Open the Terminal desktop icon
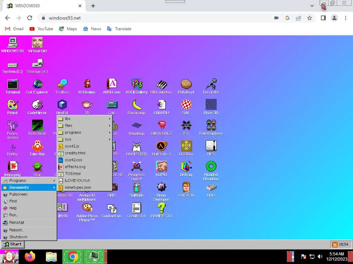Screen dimensions: 353x264 (13, 87)
